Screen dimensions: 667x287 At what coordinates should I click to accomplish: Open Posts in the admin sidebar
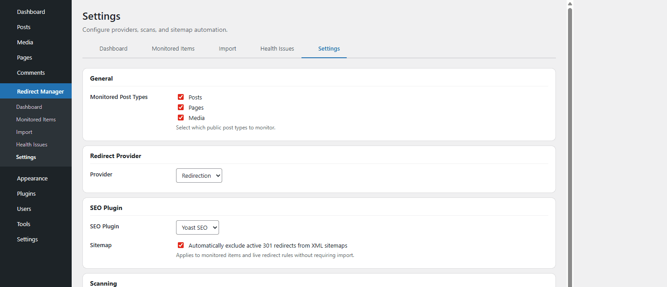pyautogui.click(x=24, y=27)
